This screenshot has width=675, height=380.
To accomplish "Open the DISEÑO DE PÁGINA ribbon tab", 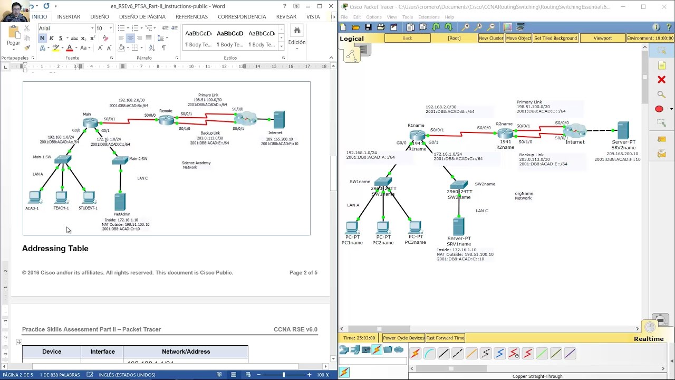I will coord(142,16).
